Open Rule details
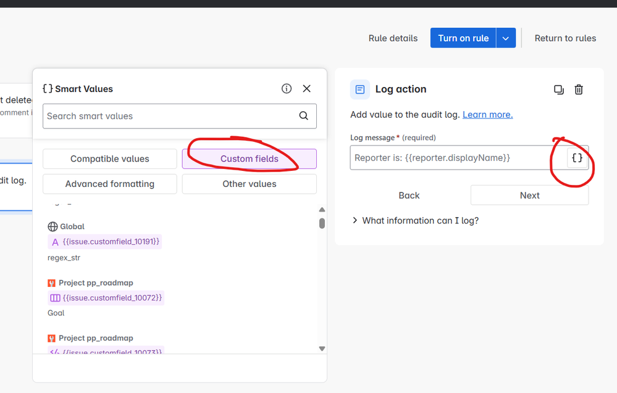The width and height of the screenshot is (617, 393). pyautogui.click(x=393, y=38)
